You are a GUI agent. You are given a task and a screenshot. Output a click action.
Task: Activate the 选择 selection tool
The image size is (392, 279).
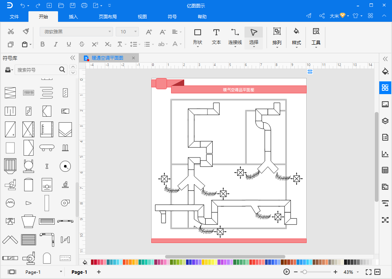[x=253, y=37]
